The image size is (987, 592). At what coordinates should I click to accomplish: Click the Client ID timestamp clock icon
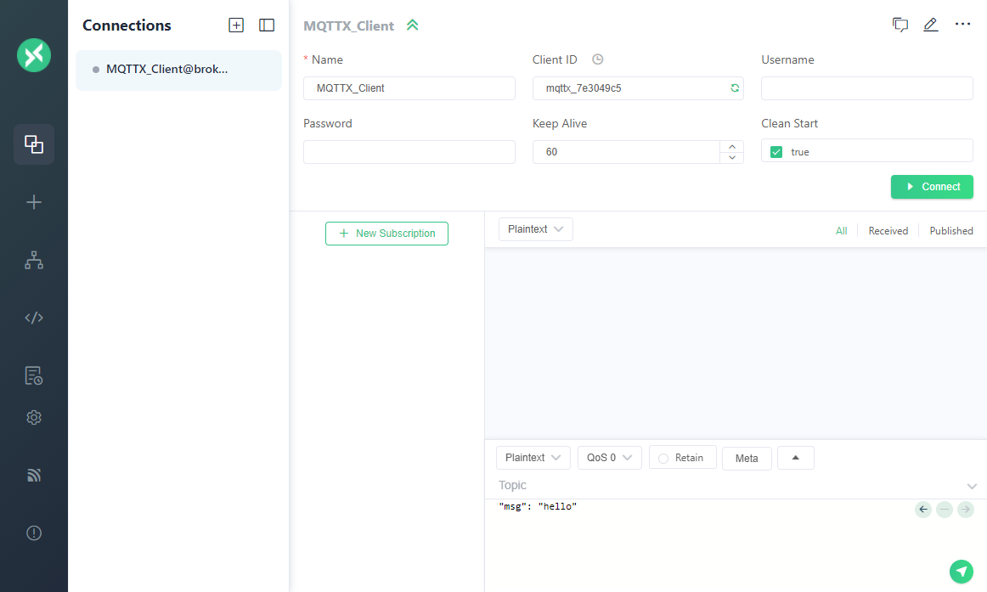598,59
